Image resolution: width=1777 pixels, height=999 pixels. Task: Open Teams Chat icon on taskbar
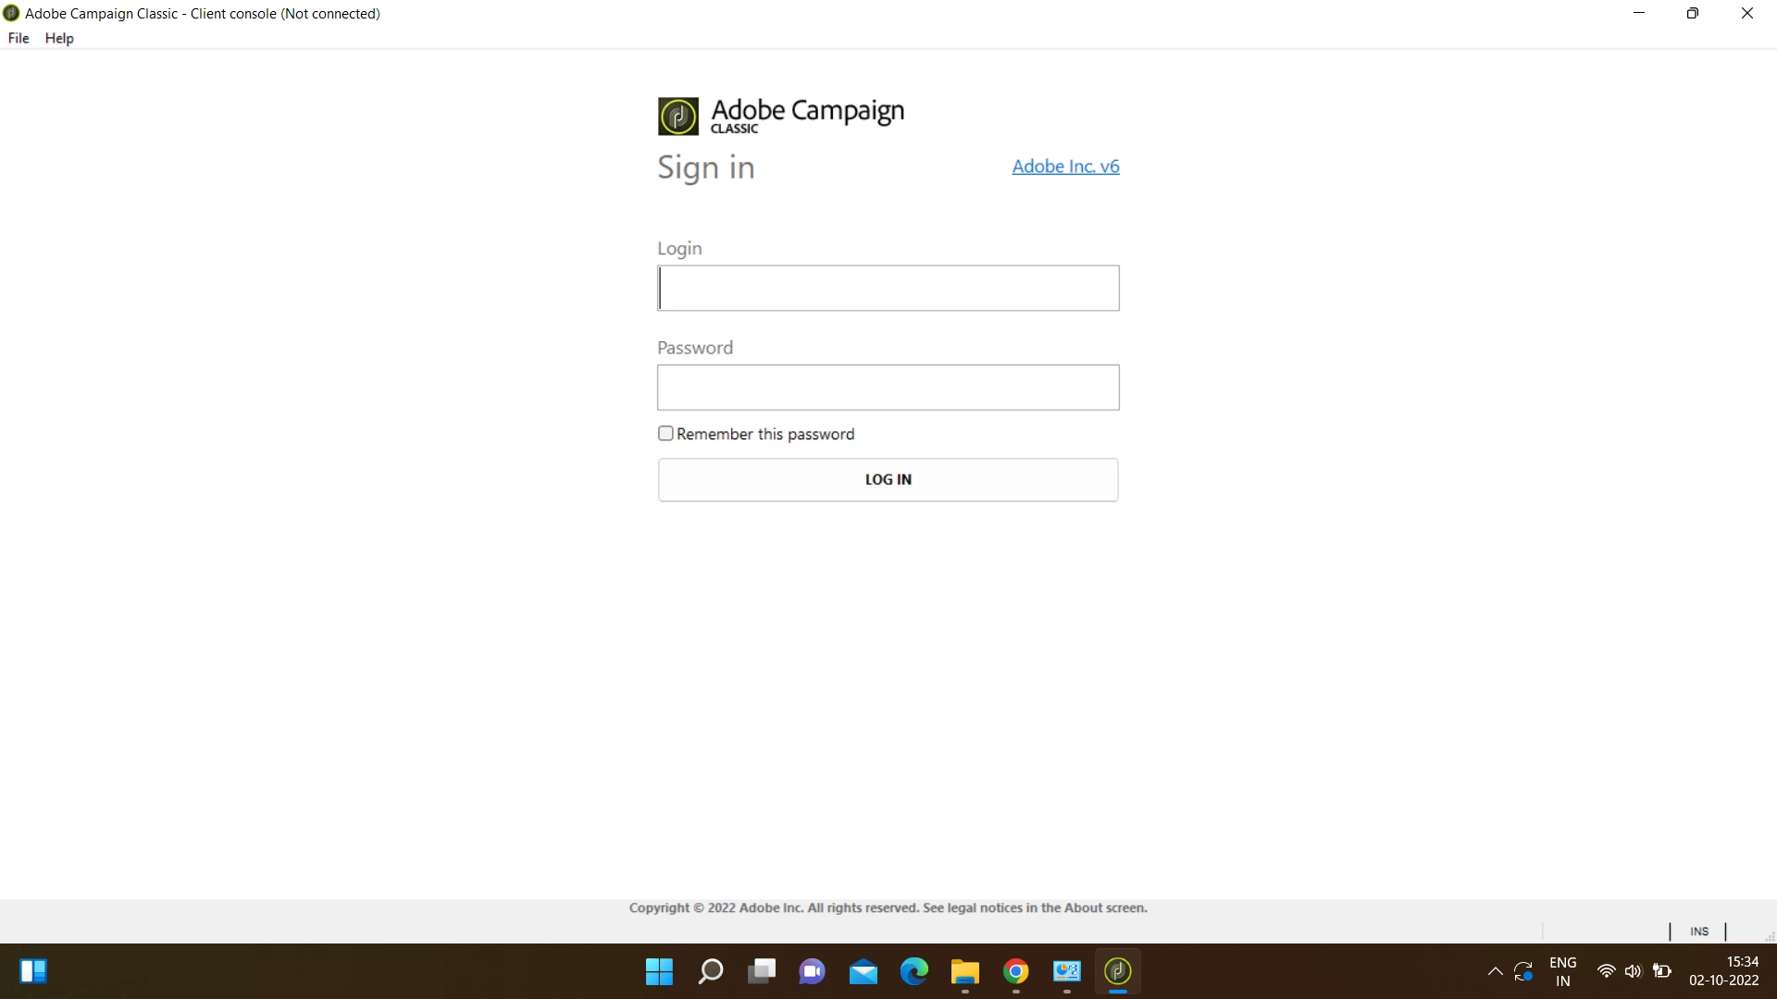(x=812, y=971)
